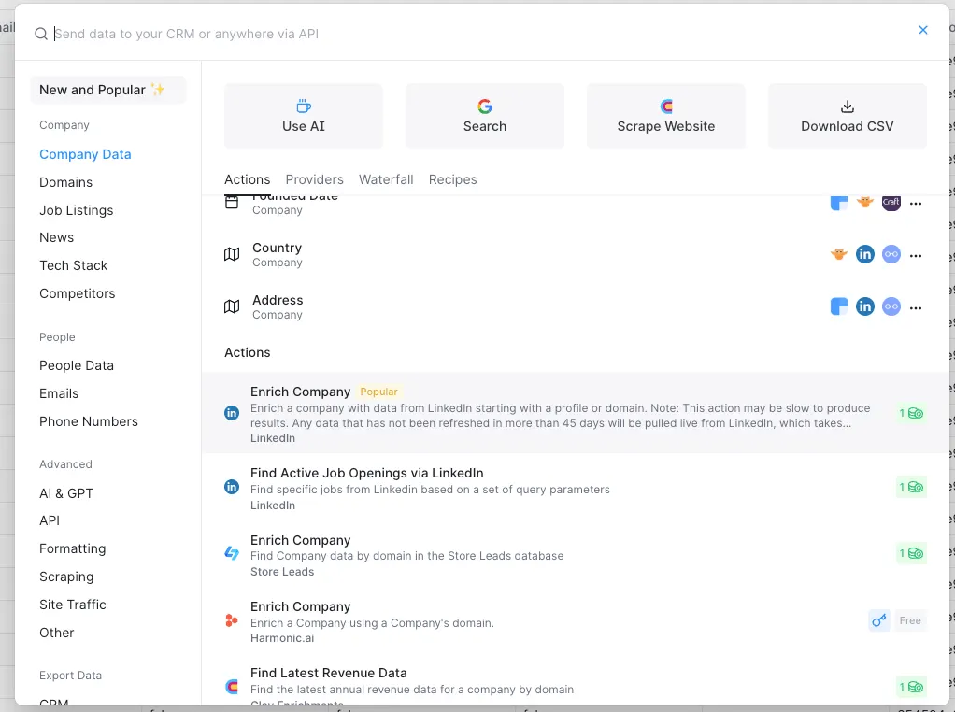Click the Free badge on Harmonic.ai row
Viewport: 955px width, 712px height.
[910, 620]
